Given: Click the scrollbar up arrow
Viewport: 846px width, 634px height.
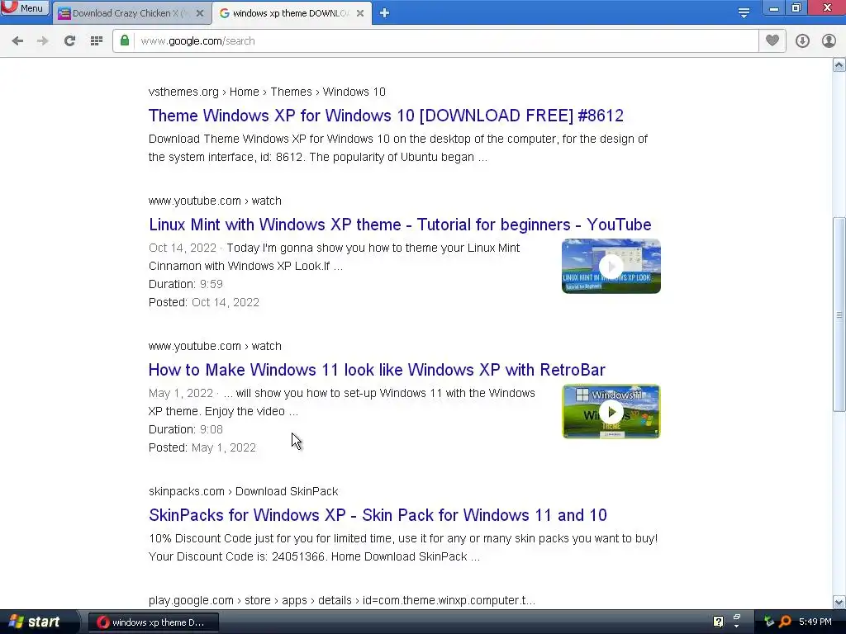Looking at the screenshot, I should (839, 65).
